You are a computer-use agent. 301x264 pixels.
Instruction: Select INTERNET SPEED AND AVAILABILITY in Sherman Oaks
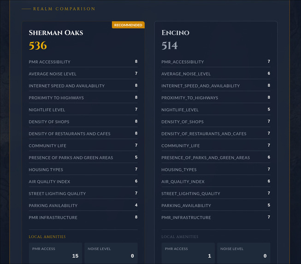click(x=83, y=86)
